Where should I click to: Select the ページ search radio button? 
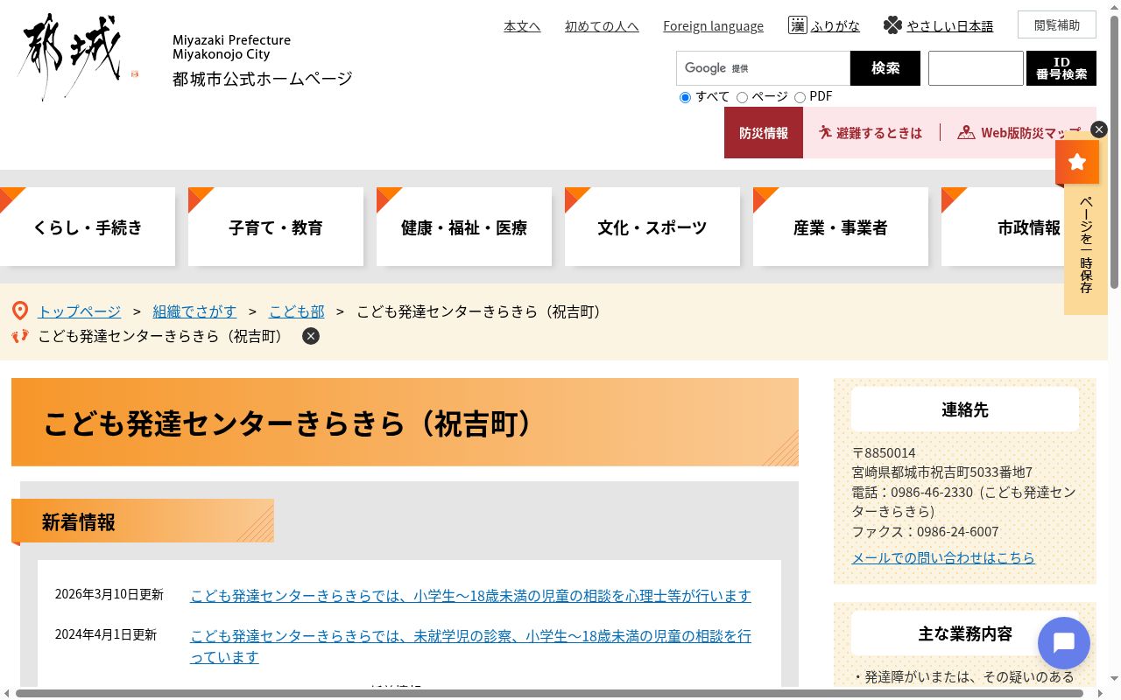[742, 97]
